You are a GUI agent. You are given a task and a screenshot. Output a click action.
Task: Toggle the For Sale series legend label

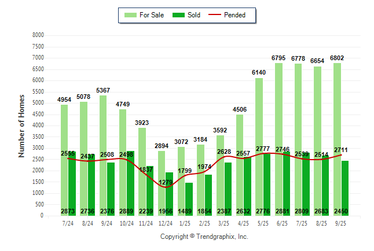[x=151, y=15]
